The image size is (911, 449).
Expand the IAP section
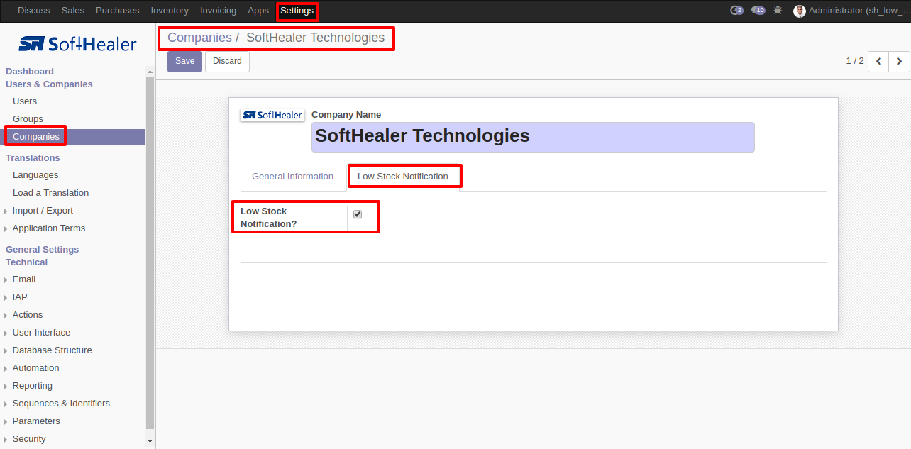[20, 297]
